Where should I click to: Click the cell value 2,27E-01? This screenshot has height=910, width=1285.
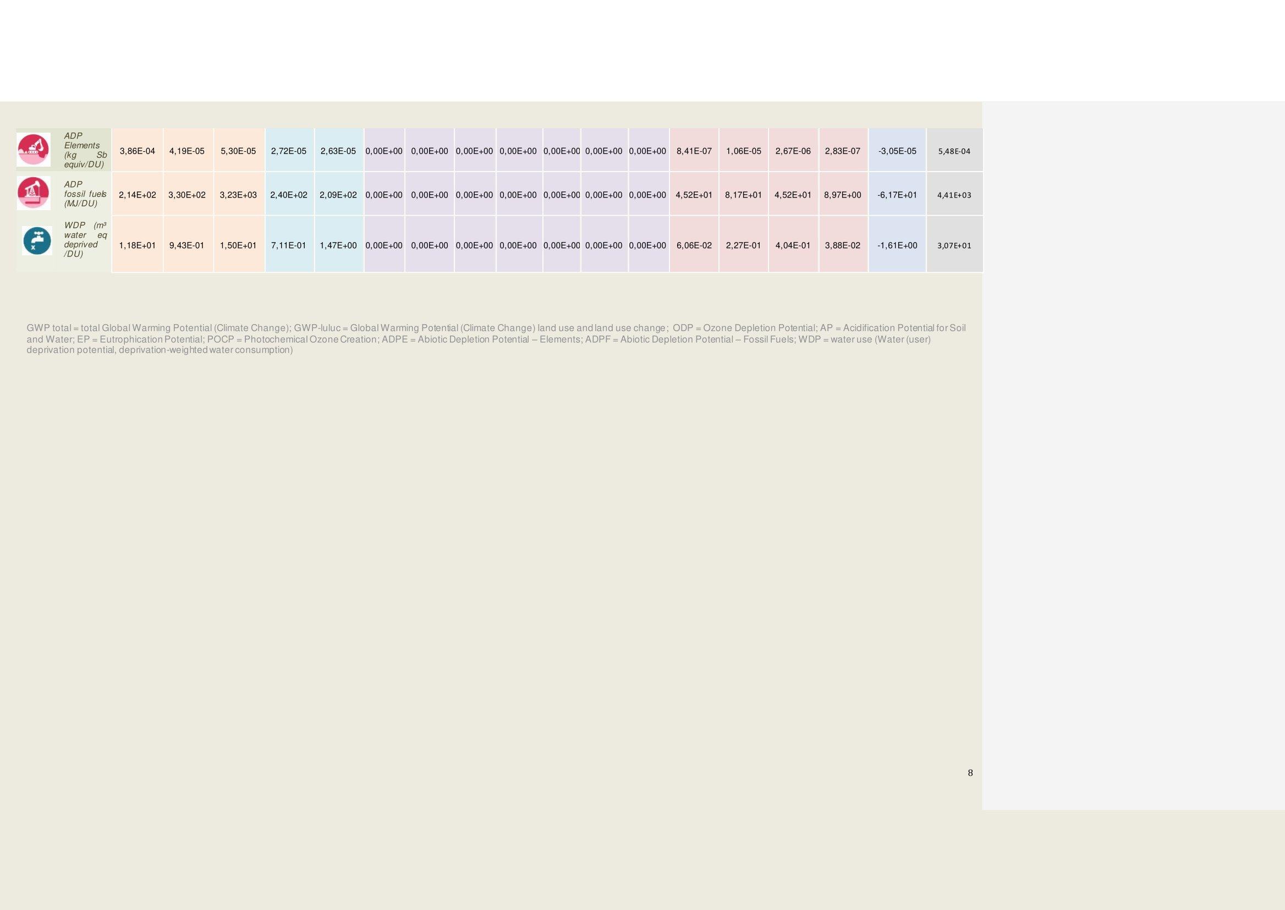point(744,245)
